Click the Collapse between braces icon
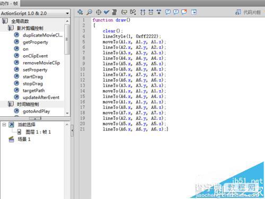The image size is (265, 199). (x=143, y=12)
